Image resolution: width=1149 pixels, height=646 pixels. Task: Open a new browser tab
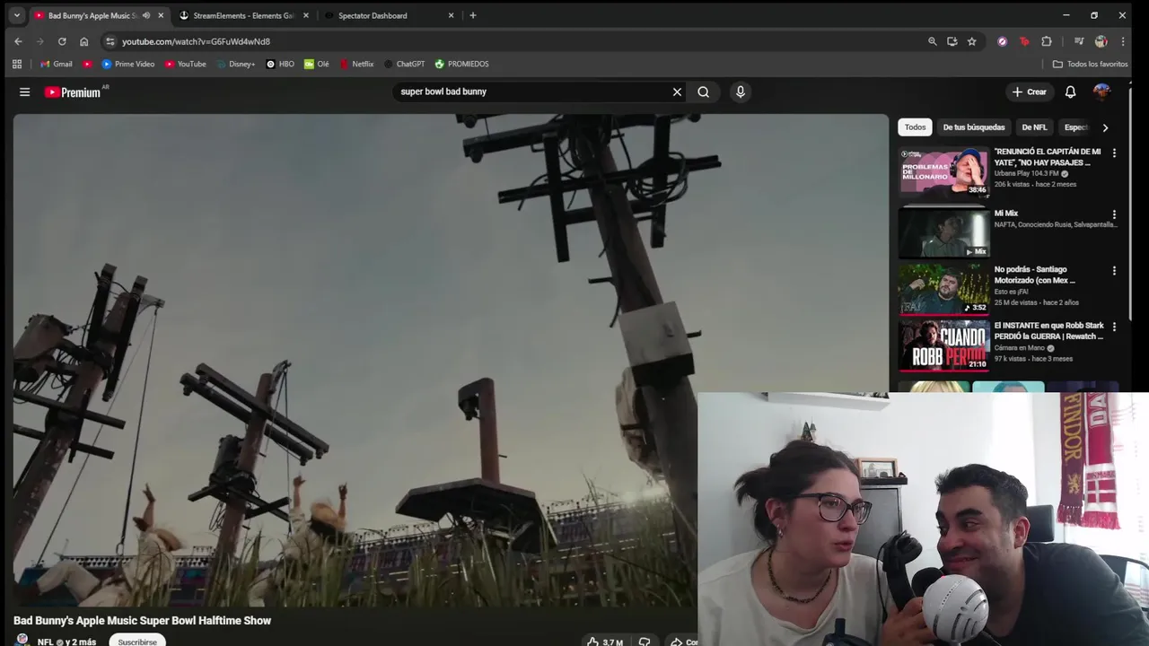[x=473, y=15]
